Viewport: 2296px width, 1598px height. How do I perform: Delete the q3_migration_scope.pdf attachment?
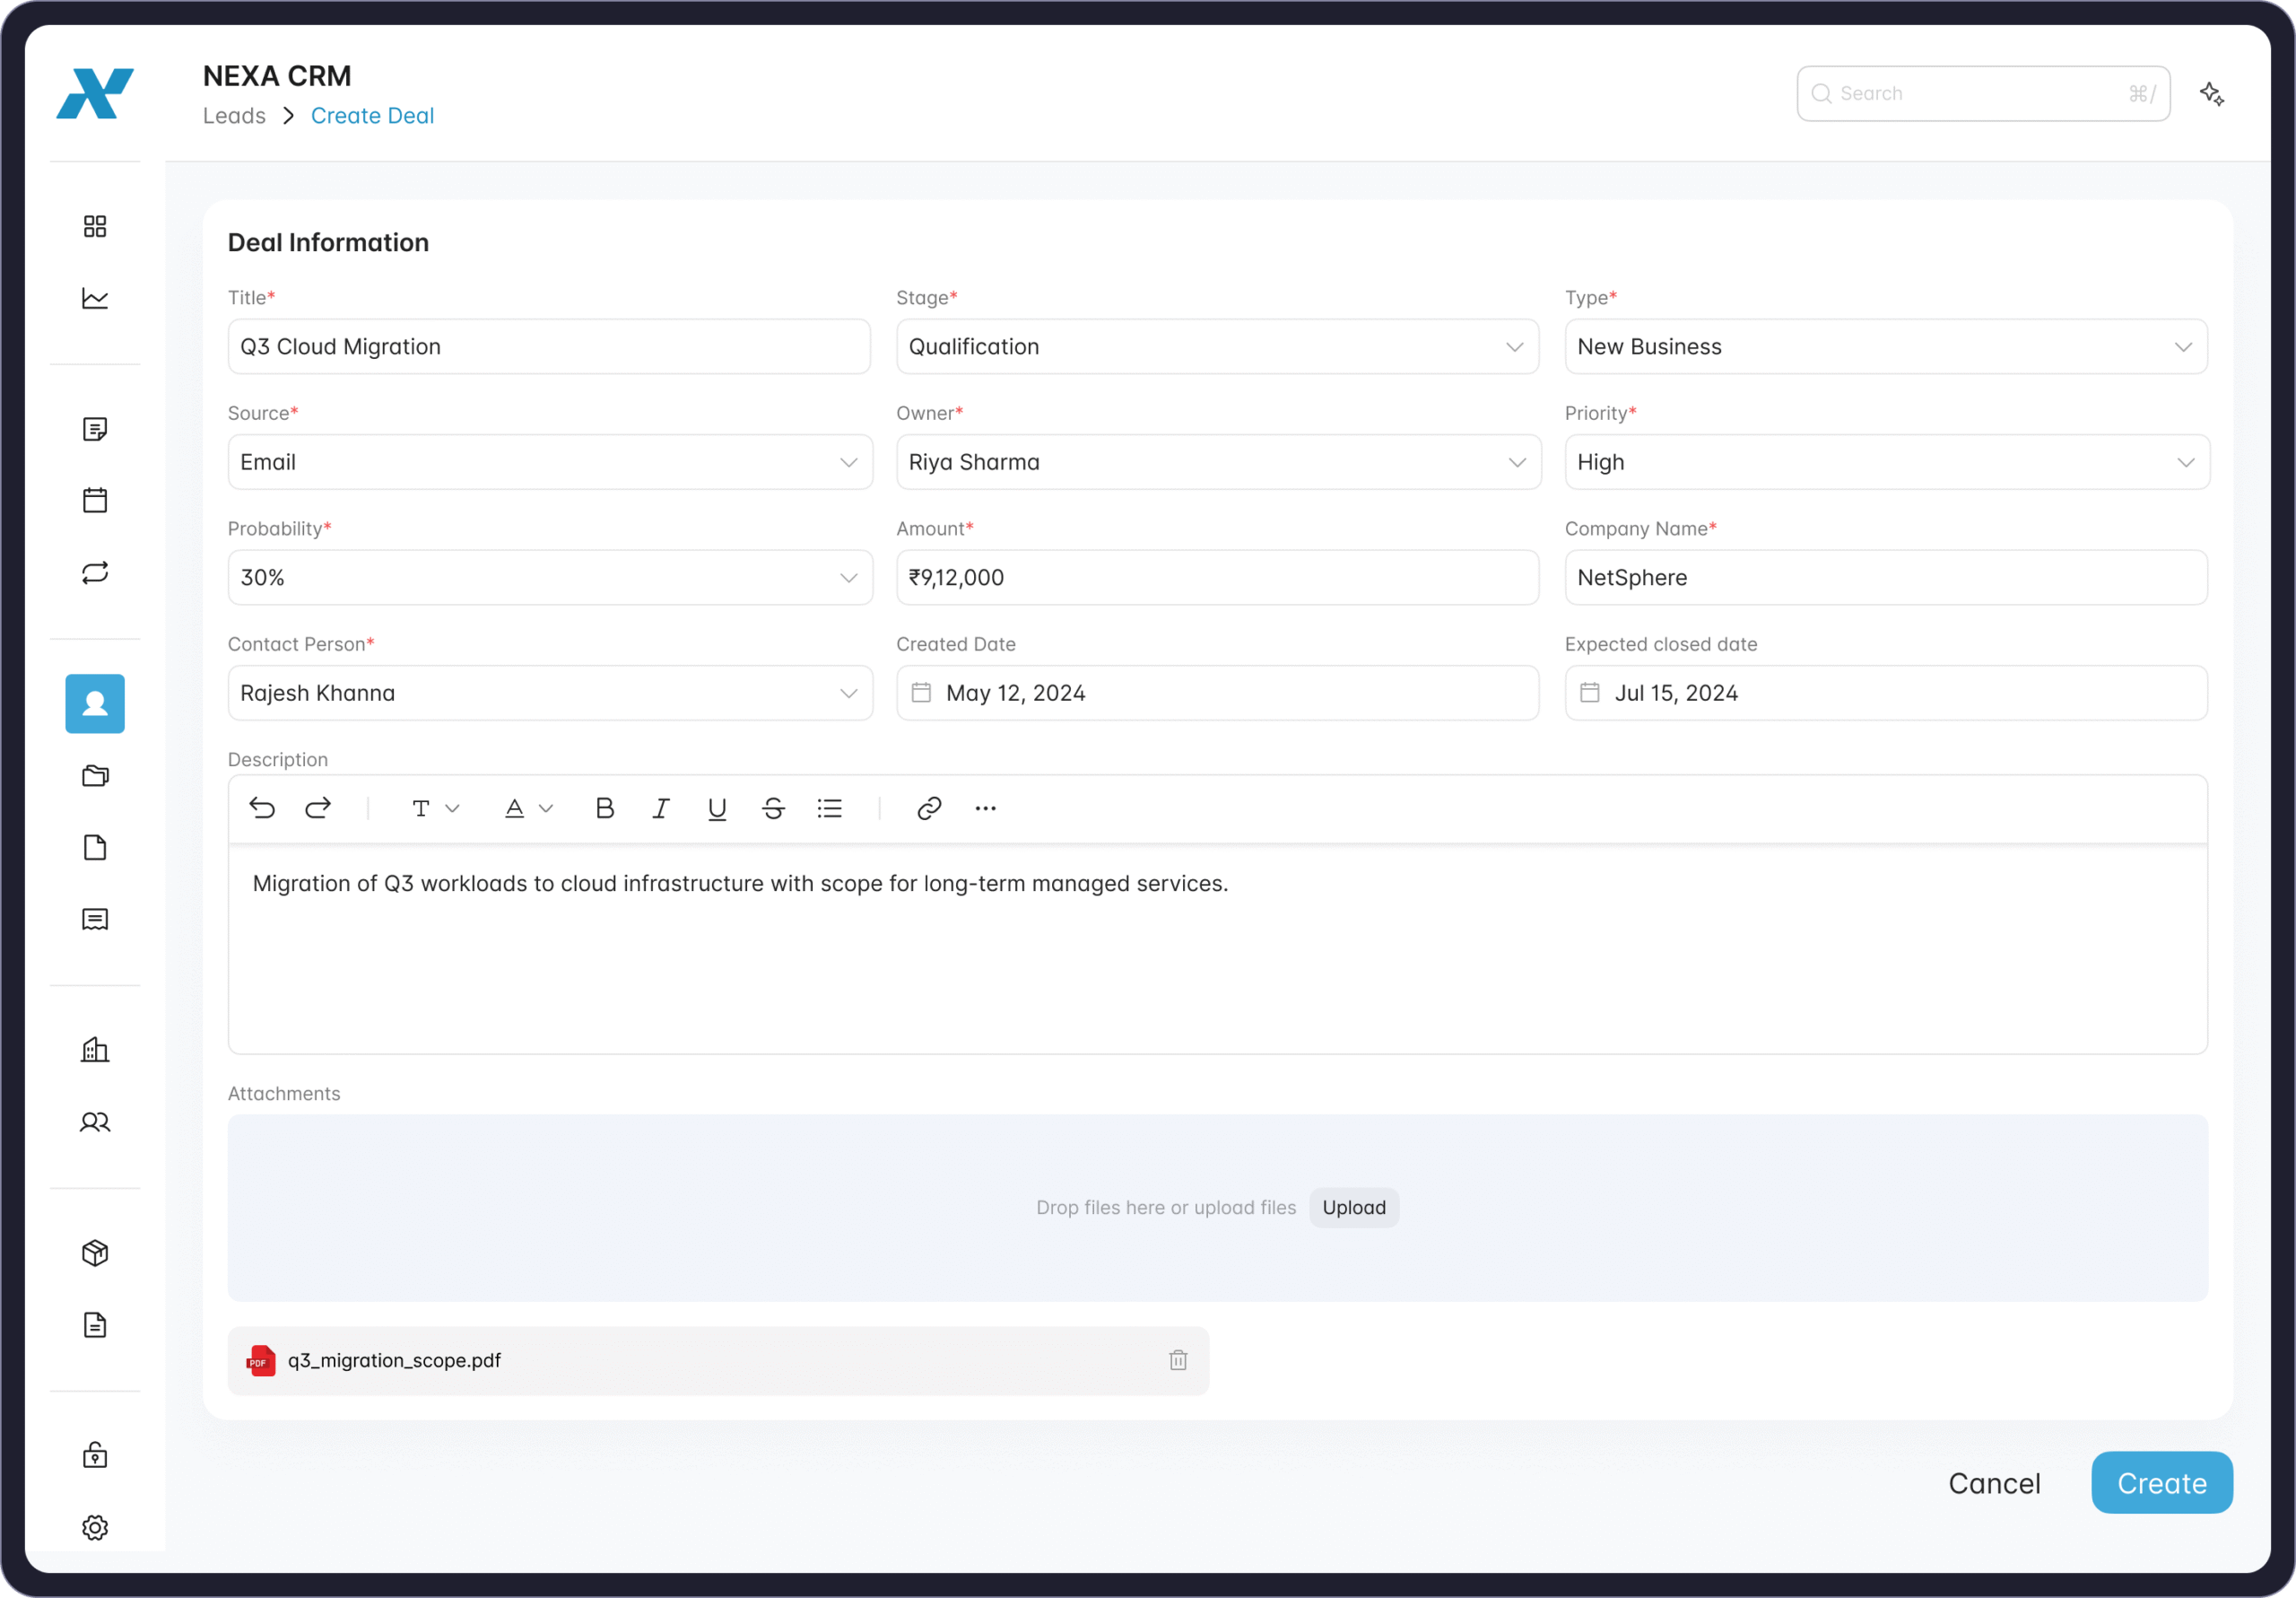(x=1178, y=1360)
